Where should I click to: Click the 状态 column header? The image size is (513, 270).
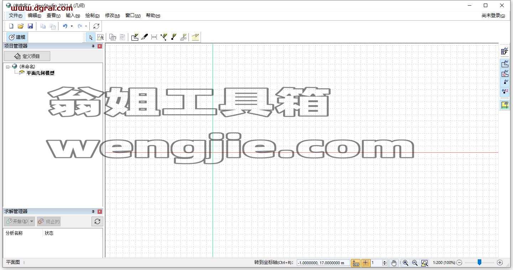tap(73, 233)
